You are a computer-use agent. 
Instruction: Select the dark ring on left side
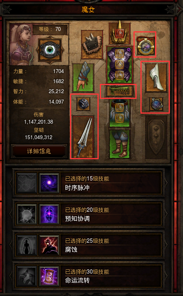pyautogui.click(x=83, y=104)
